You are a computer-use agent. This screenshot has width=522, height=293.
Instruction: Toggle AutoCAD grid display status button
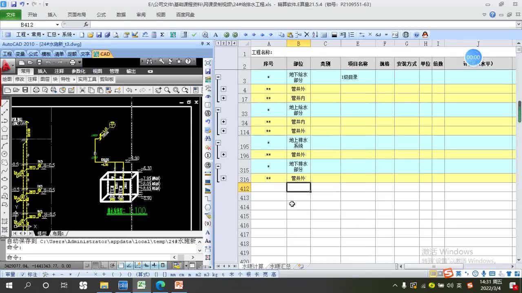(x=95, y=265)
